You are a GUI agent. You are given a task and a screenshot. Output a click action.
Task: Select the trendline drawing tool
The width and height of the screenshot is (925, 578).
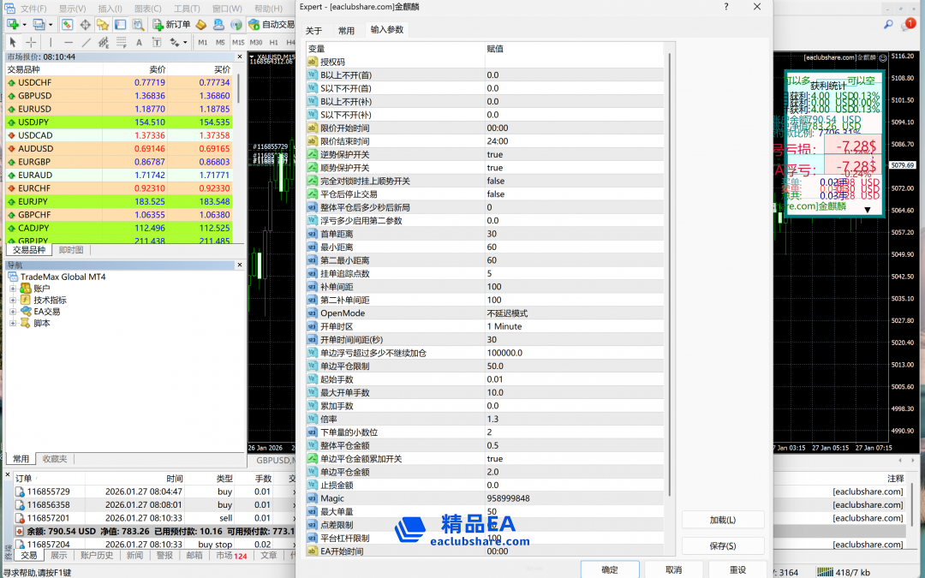point(86,42)
